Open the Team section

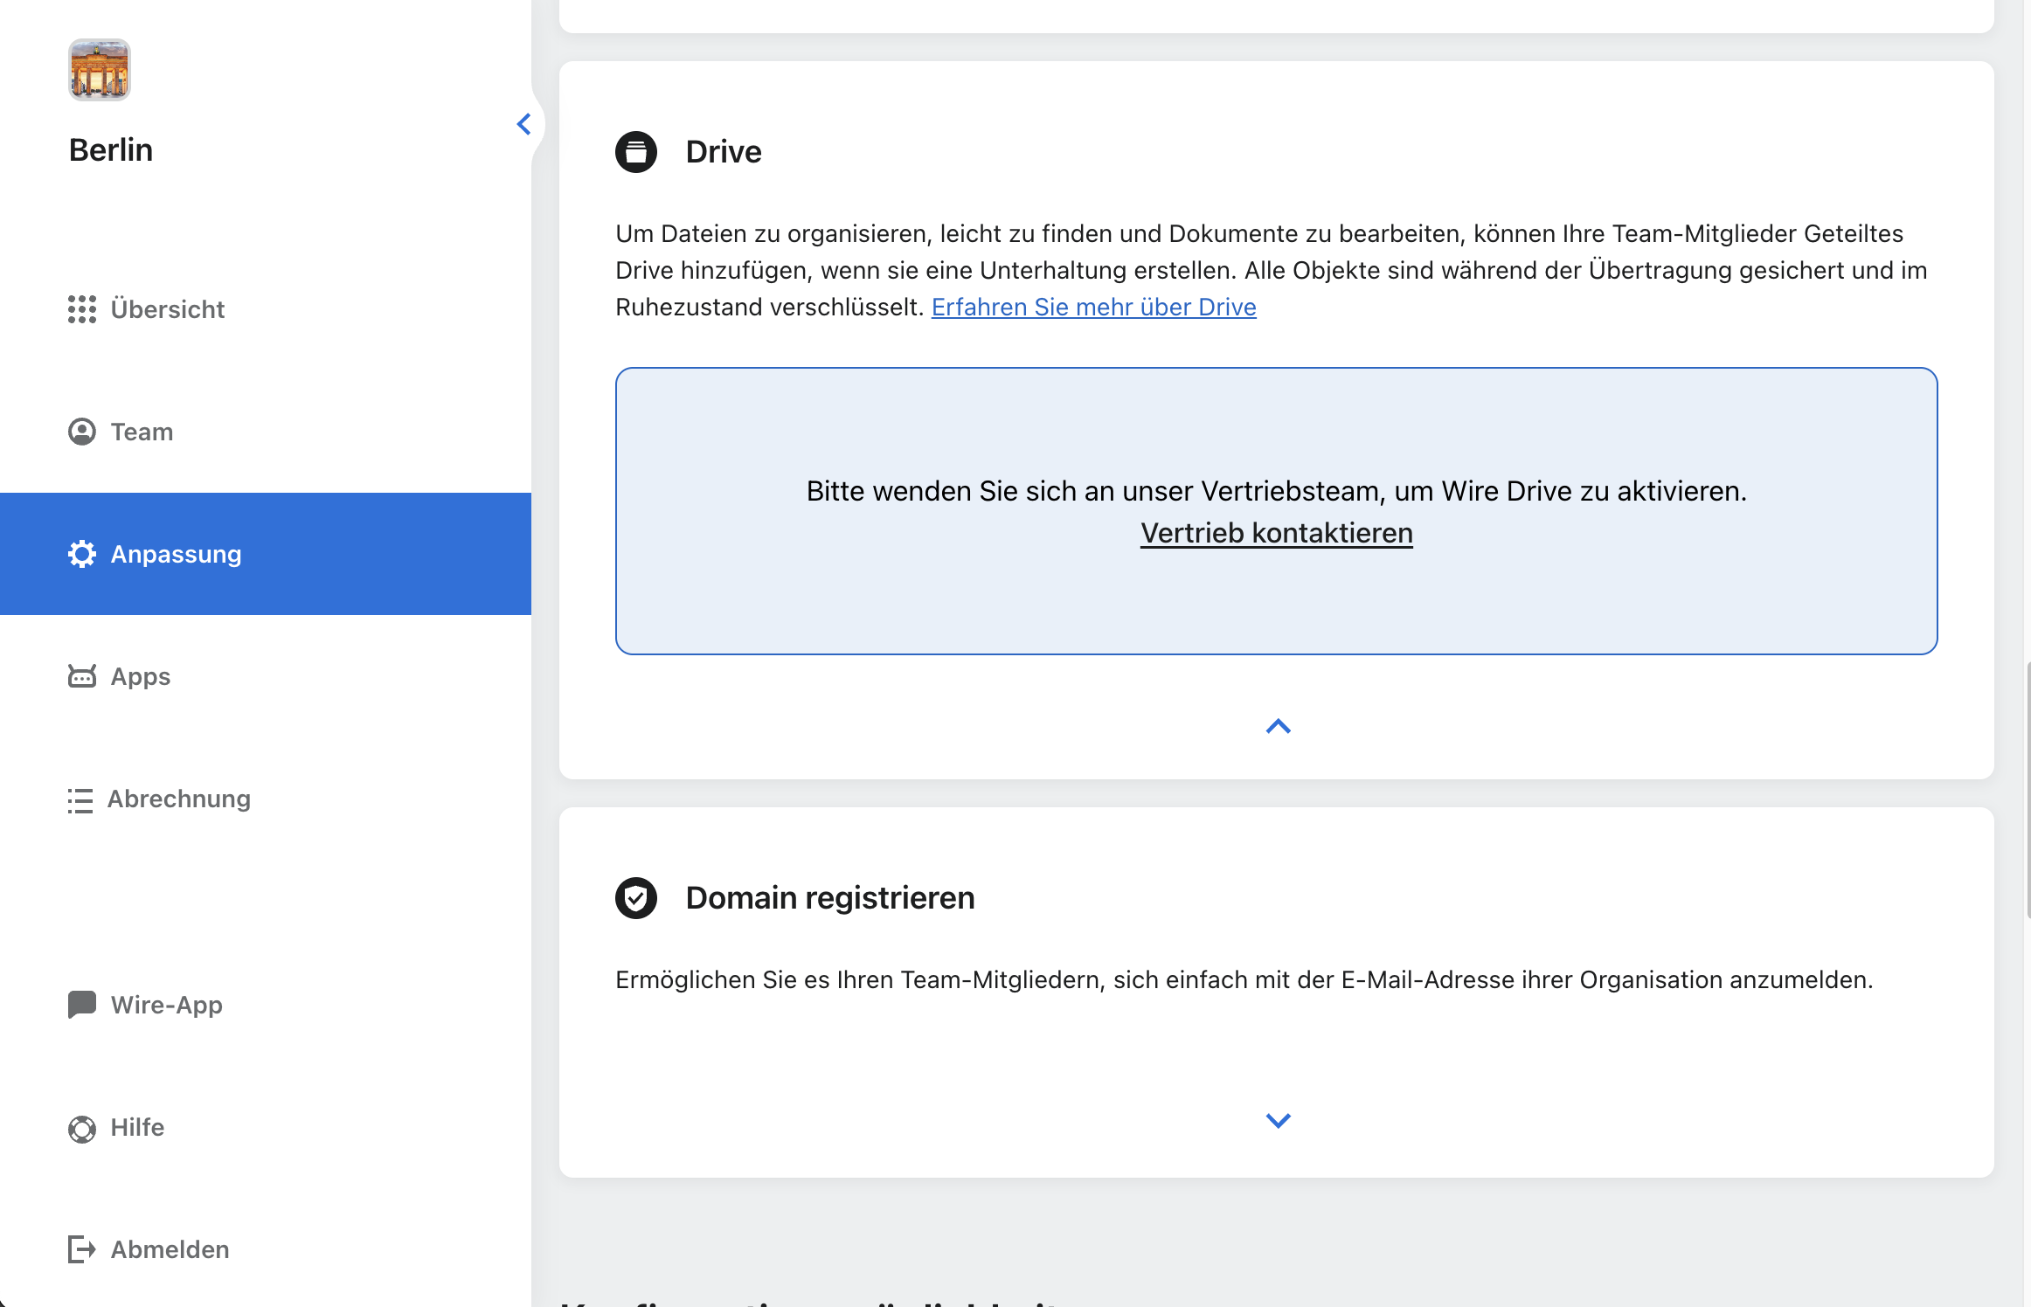[266, 432]
